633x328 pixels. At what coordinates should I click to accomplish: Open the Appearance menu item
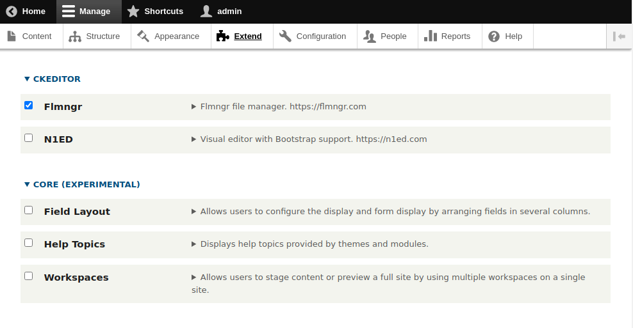click(x=171, y=36)
